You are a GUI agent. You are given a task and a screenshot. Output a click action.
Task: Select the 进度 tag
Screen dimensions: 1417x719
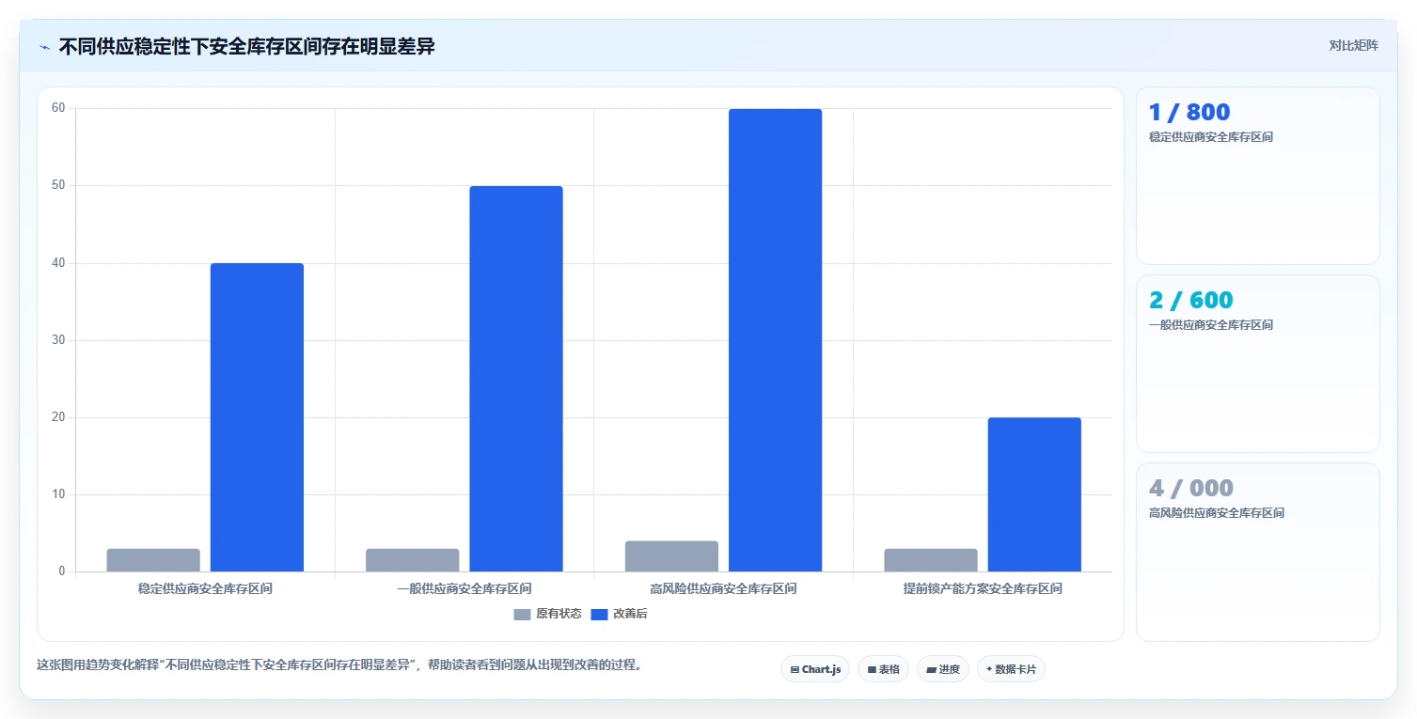[942, 669]
